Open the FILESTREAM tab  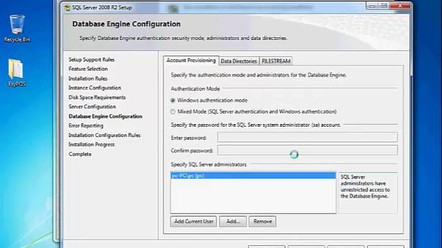click(276, 61)
